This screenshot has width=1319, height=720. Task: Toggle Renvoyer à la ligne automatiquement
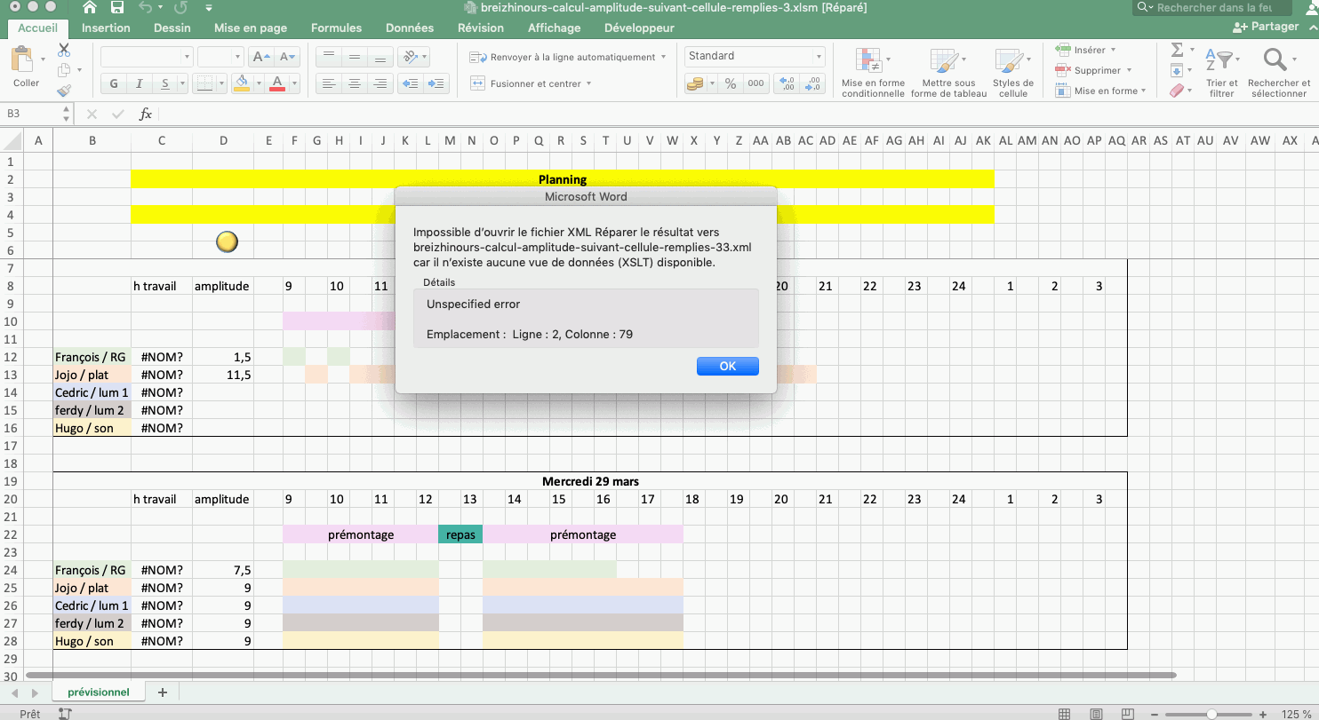(x=567, y=57)
